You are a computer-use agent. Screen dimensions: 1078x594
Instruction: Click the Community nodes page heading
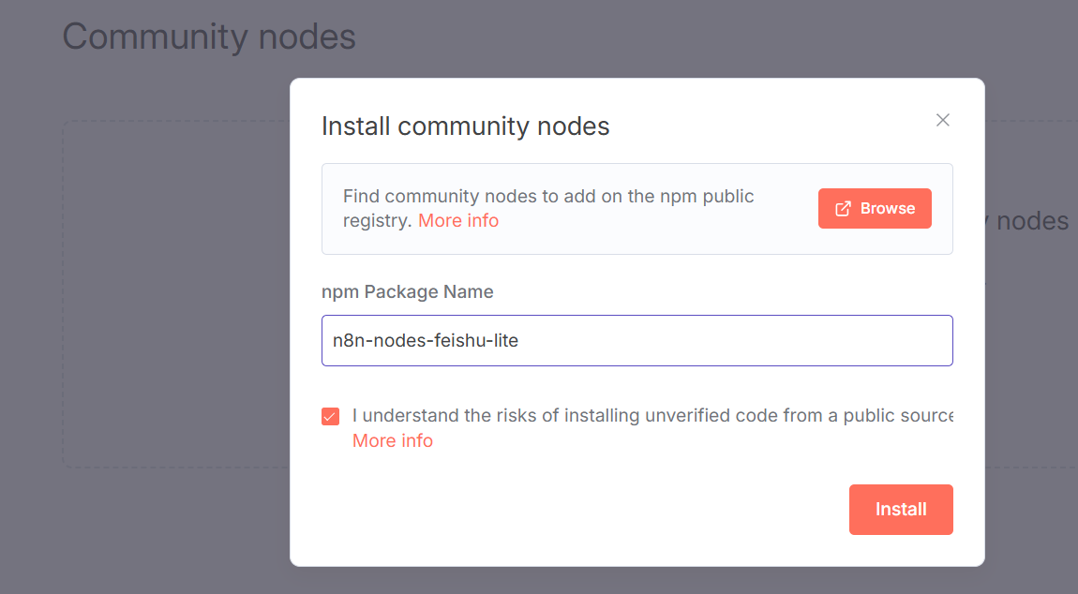(x=209, y=37)
